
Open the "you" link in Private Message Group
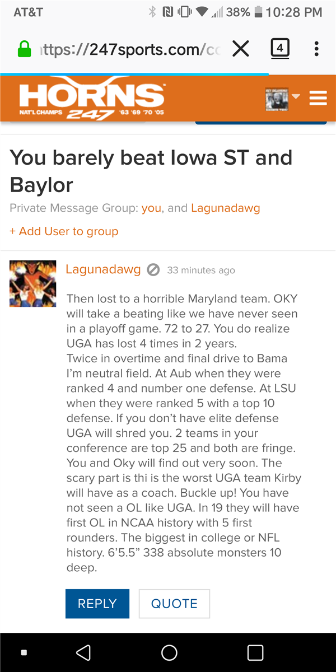coord(151,208)
